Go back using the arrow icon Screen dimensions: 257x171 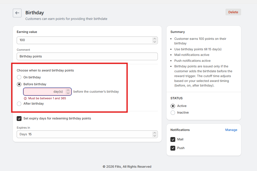click(x=17, y=13)
